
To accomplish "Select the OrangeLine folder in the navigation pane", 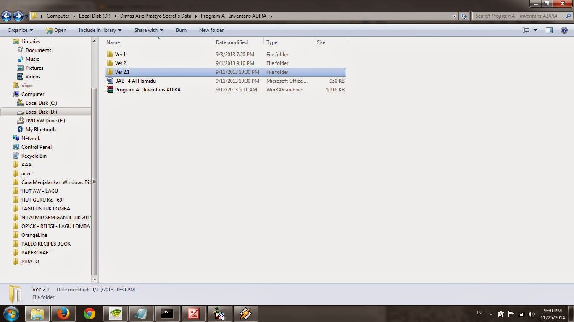I will pos(34,235).
